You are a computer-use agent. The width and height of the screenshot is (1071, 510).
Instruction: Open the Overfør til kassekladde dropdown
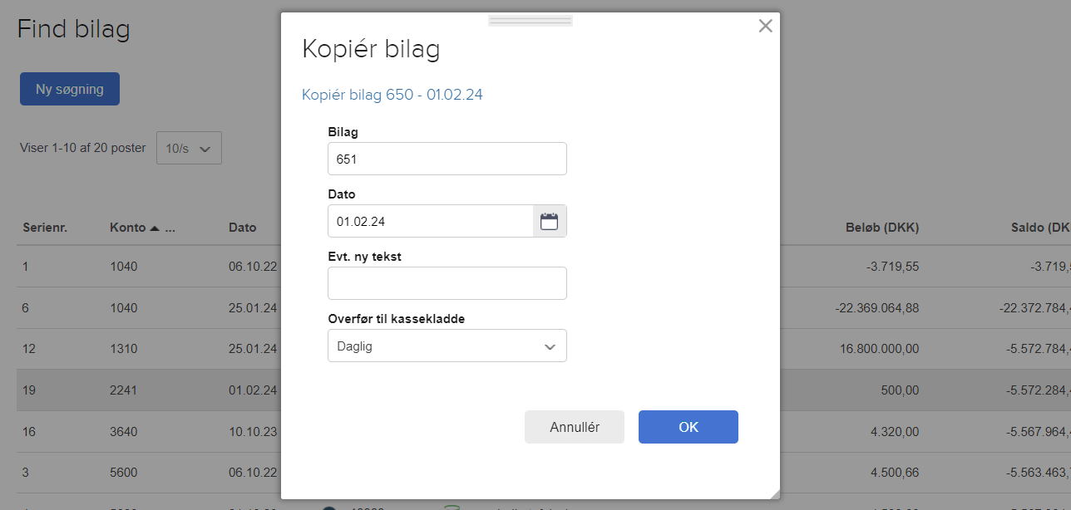447,346
